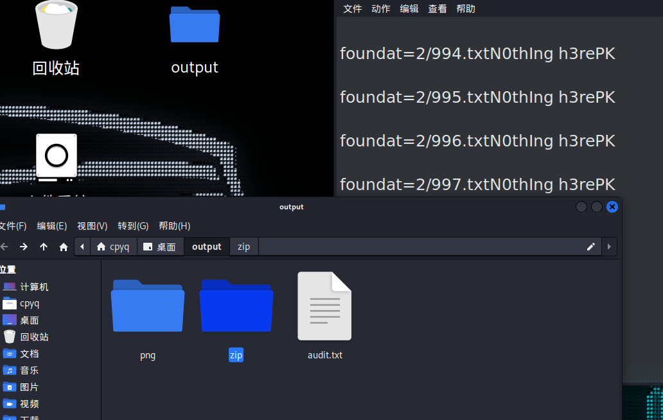Open the 转到(G) menu
The width and height of the screenshot is (663, 420).
[133, 226]
